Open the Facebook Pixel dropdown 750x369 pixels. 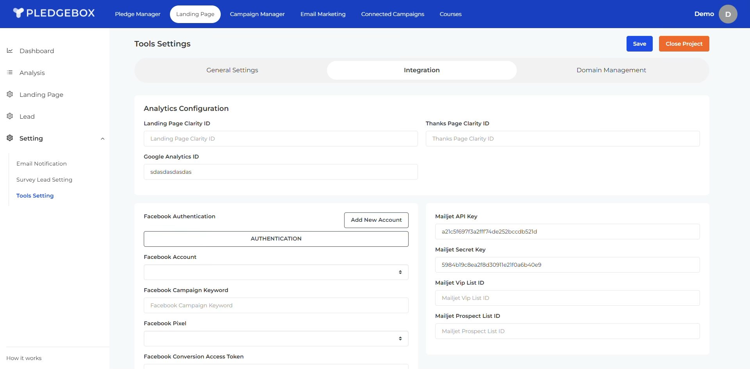pyautogui.click(x=276, y=339)
